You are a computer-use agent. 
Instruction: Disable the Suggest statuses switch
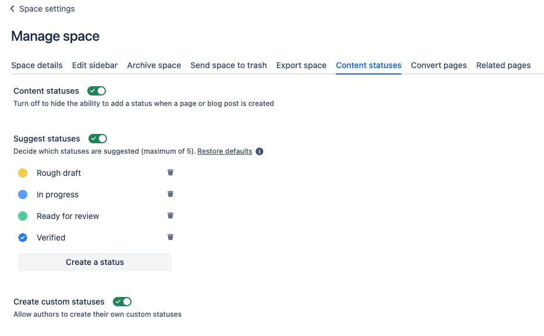click(x=98, y=139)
